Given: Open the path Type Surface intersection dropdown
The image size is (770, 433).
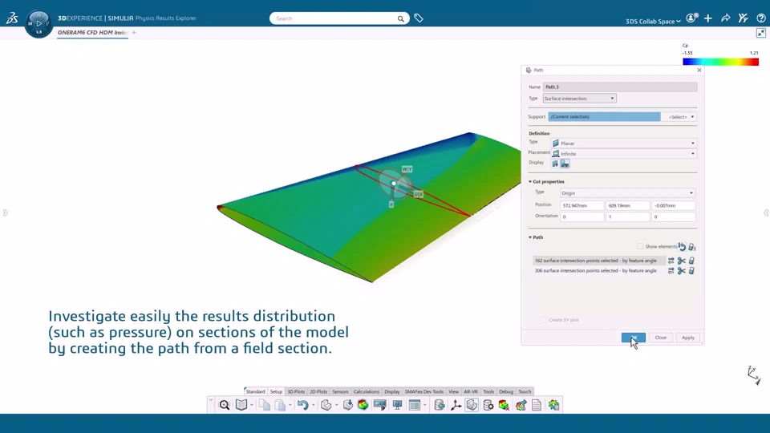Looking at the screenshot, I should 579,99.
